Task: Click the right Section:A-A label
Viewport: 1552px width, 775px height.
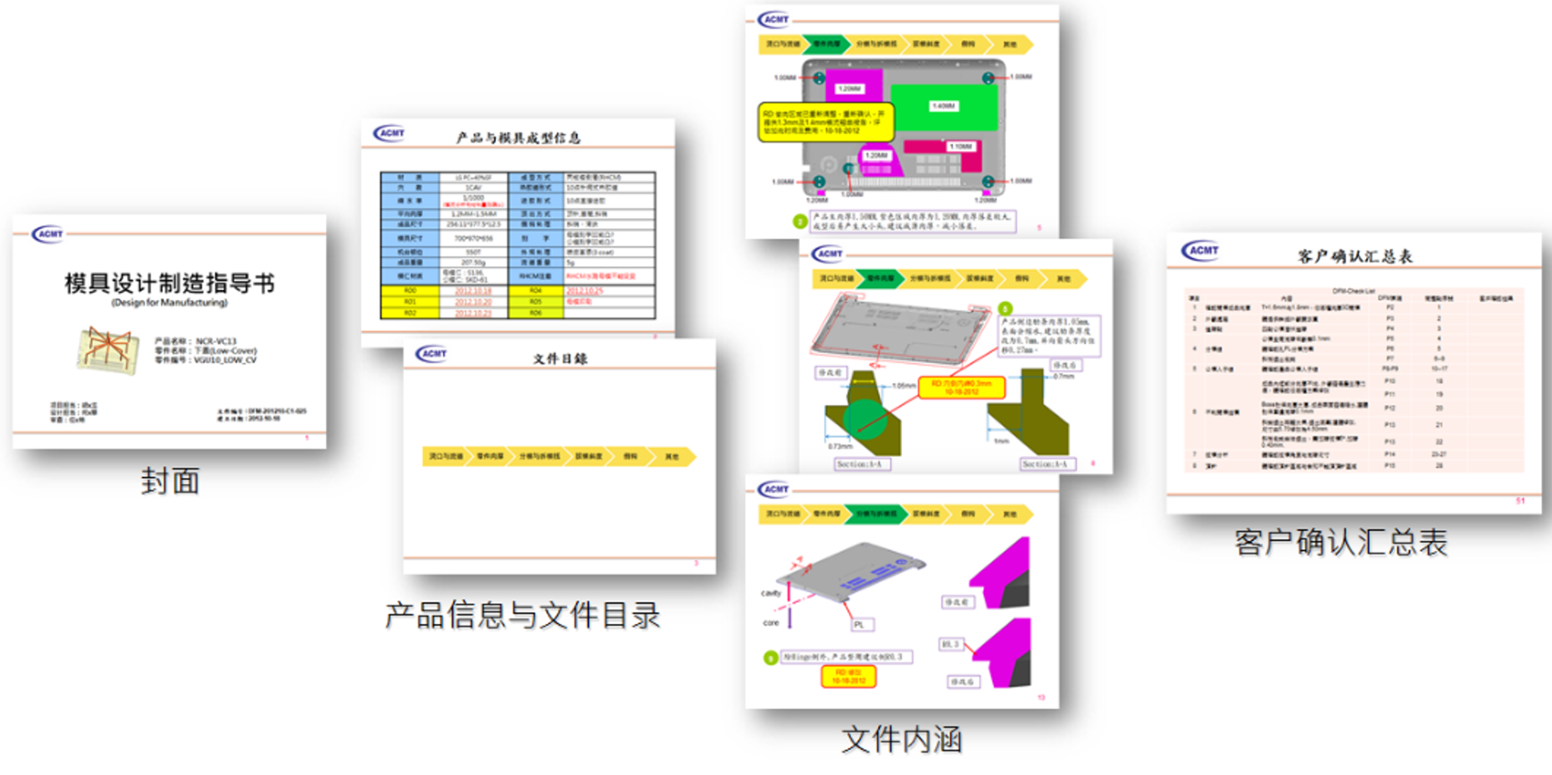Action: pyautogui.click(x=1049, y=464)
